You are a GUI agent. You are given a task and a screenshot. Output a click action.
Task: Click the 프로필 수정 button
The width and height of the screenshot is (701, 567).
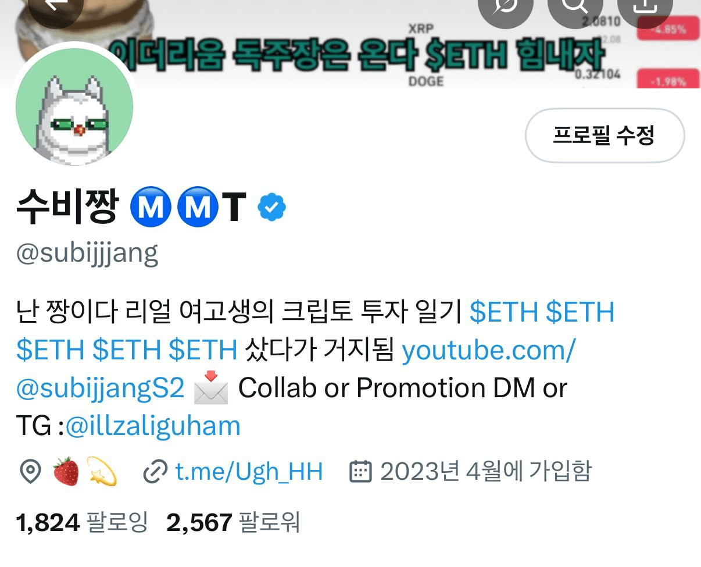click(605, 135)
